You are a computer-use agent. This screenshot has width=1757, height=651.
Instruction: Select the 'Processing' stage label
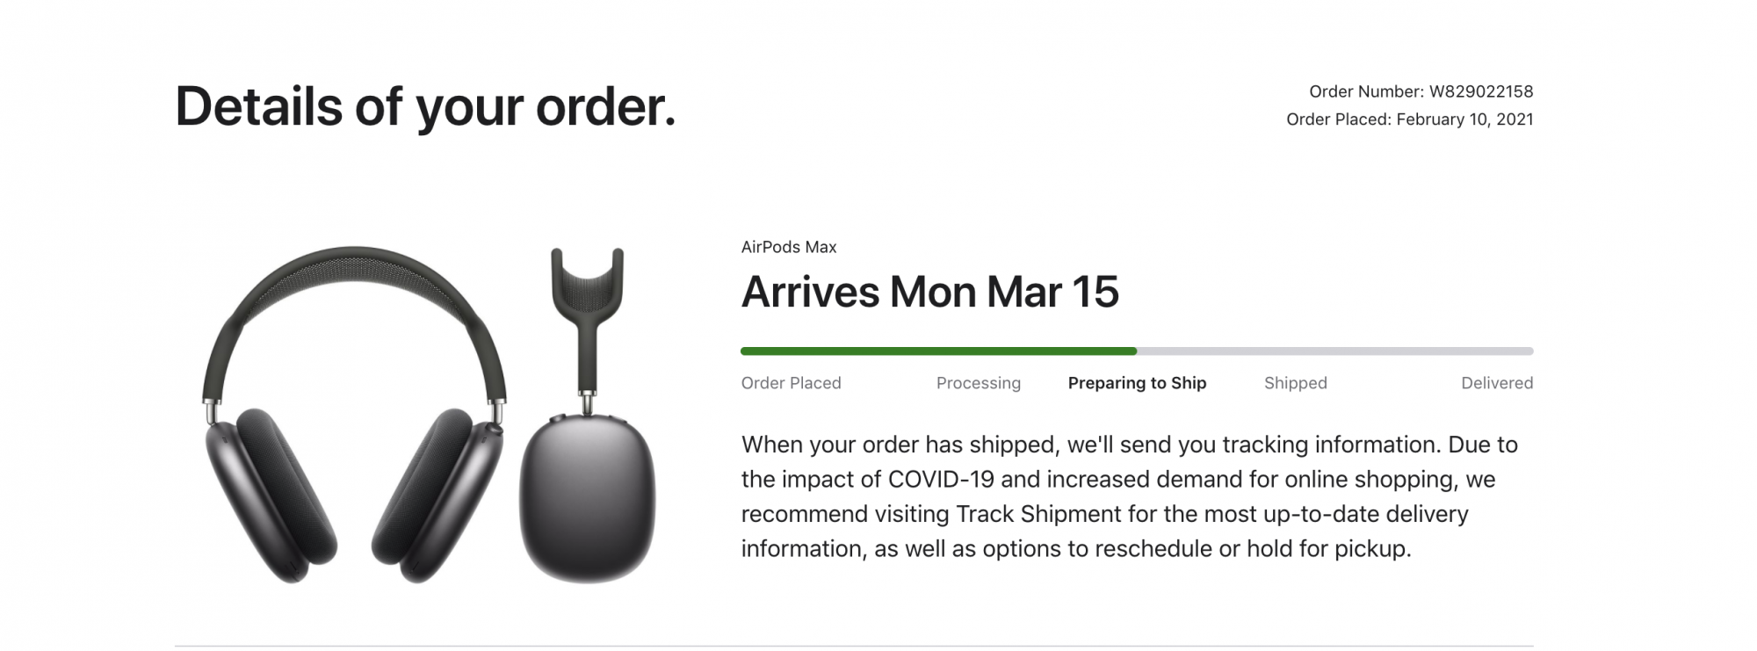tap(978, 383)
